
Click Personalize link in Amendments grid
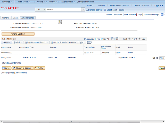point(89,39)
